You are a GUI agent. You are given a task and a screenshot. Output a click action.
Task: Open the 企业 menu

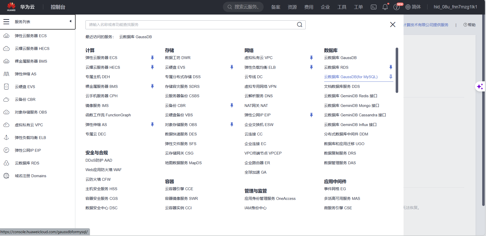click(325, 7)
